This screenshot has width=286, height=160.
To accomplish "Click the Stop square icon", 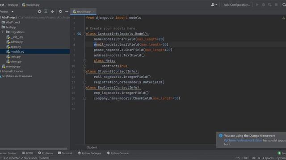I will coord(276,5).
